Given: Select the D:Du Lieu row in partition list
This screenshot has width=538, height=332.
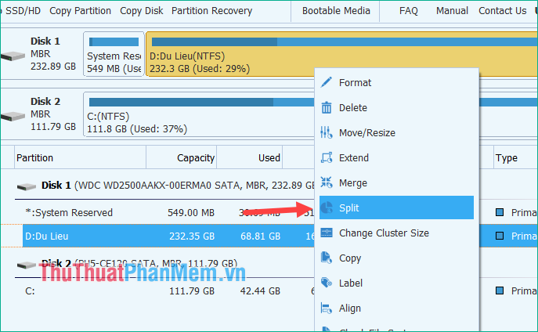Looking at the screenshot, I should tap(168, 236).
